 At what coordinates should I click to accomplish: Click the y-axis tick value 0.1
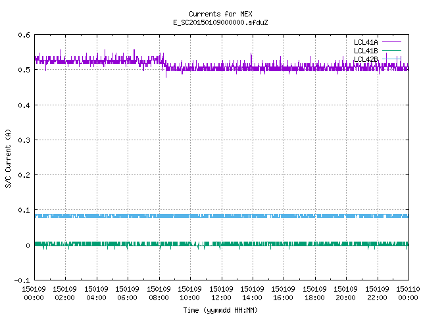24,210
